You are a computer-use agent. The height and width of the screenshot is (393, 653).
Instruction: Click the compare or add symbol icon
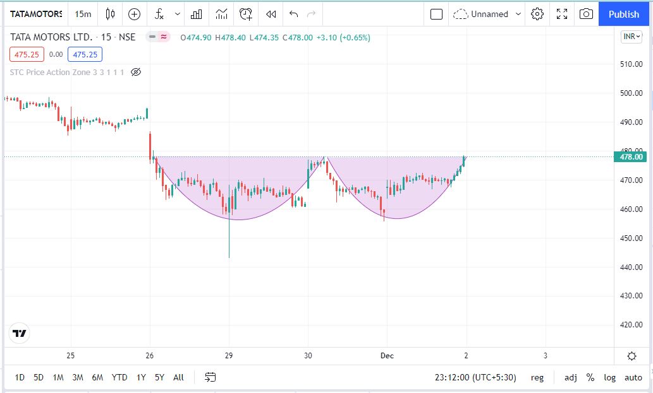point(134,14)
